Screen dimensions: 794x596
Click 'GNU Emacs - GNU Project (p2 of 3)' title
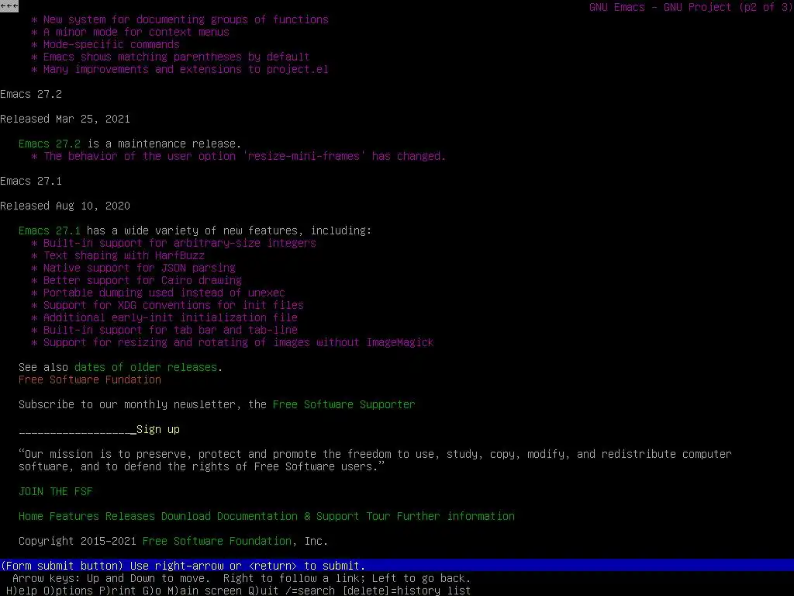pyautogui.click(x=691, y=7)
